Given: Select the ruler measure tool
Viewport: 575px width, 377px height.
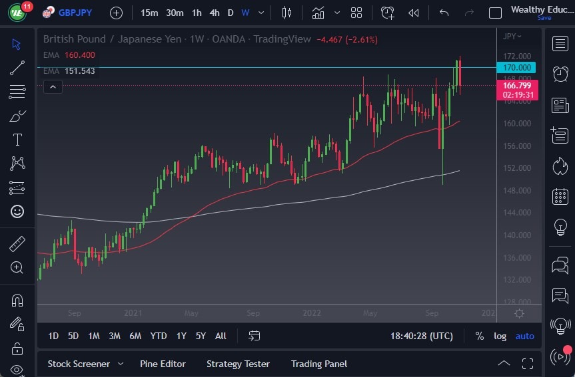Looking at the screenshot, I should click(x=17, y=244).
